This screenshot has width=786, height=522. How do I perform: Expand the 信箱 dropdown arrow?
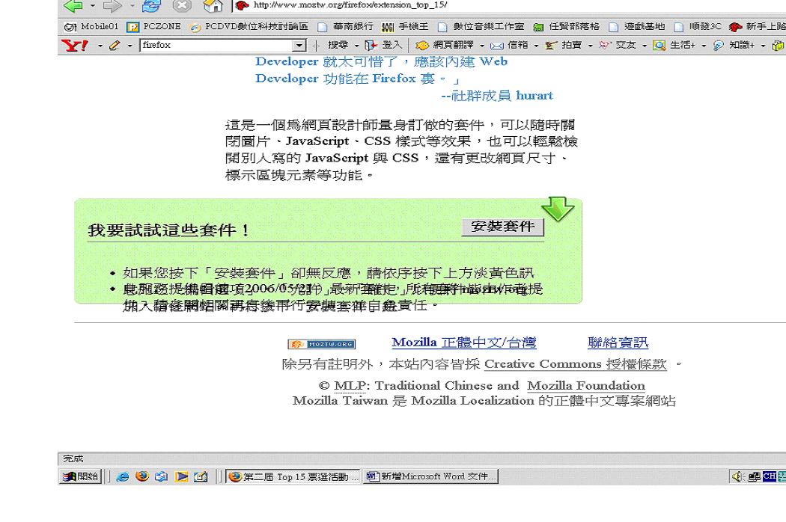pos(536,46)
